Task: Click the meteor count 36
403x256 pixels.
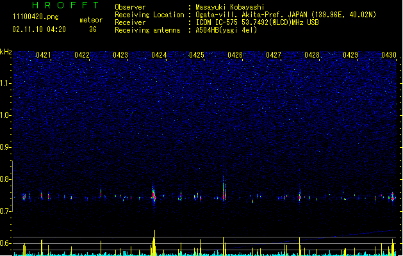Action: pos(93,29)
